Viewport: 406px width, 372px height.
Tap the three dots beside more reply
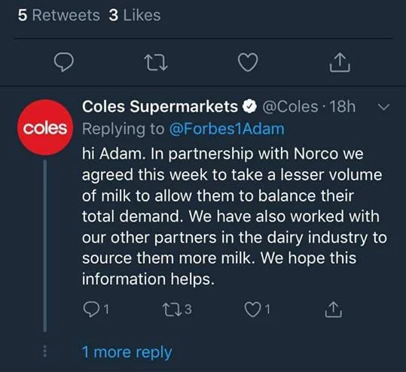(44, 351)
